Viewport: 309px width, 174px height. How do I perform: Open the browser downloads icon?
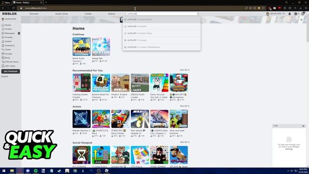300,8
